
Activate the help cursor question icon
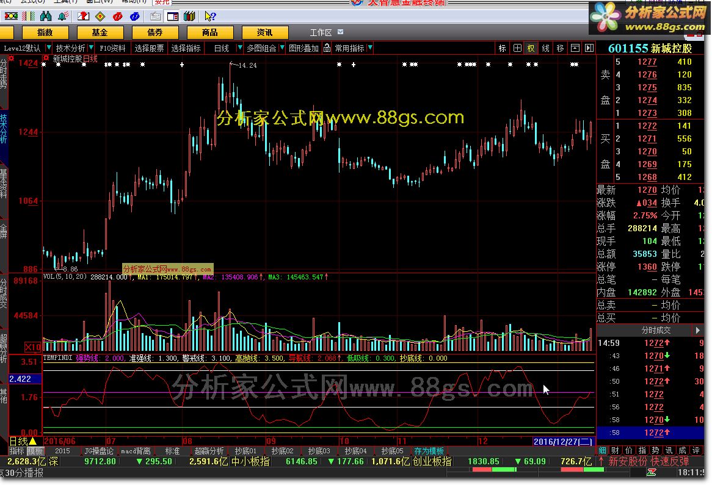[x=210, y=17]
